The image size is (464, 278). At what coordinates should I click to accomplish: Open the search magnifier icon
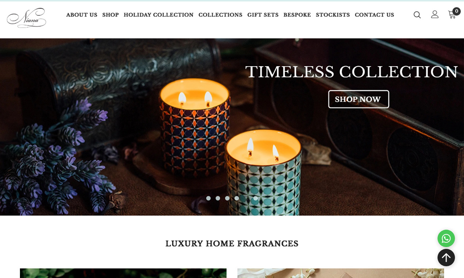pyautogui.click(x=417, y=15)
